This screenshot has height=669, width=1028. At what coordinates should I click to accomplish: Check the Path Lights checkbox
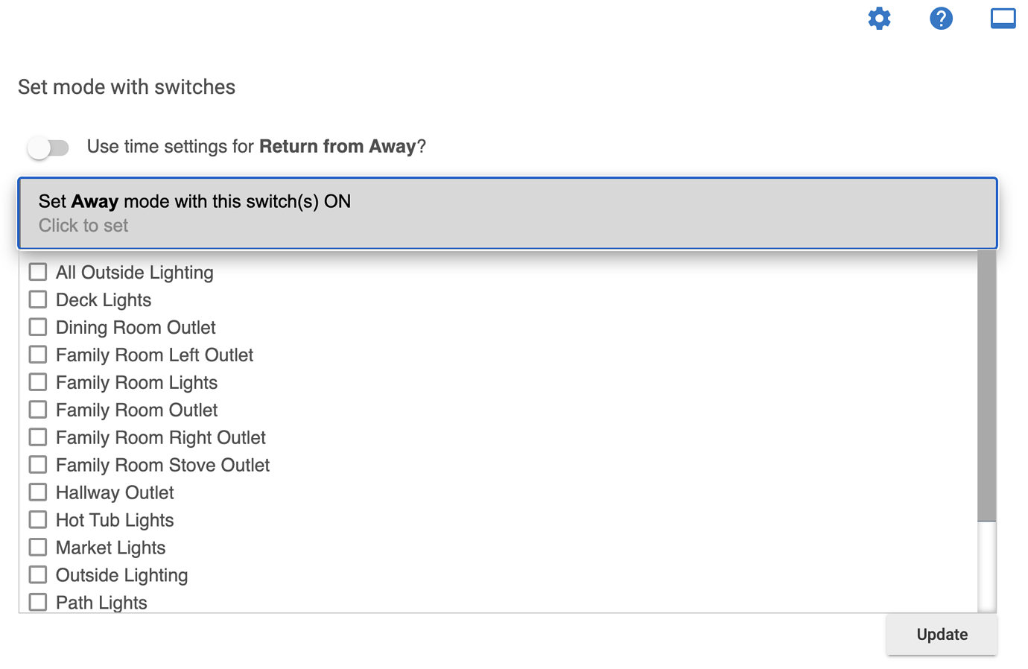(38, 602)
